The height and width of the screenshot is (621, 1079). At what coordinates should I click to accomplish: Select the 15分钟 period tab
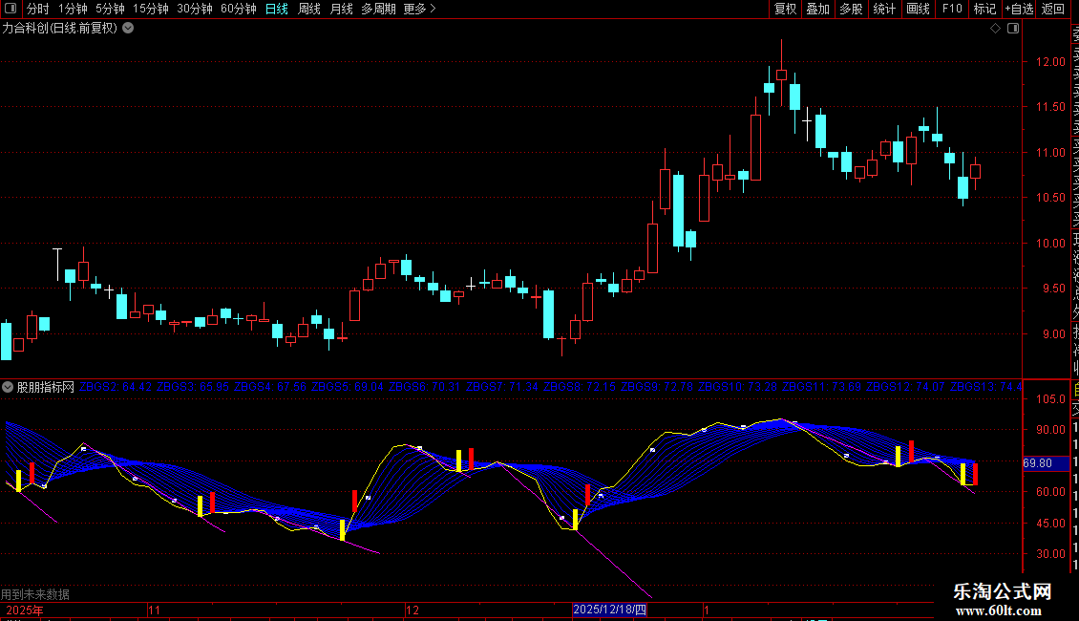151,9
